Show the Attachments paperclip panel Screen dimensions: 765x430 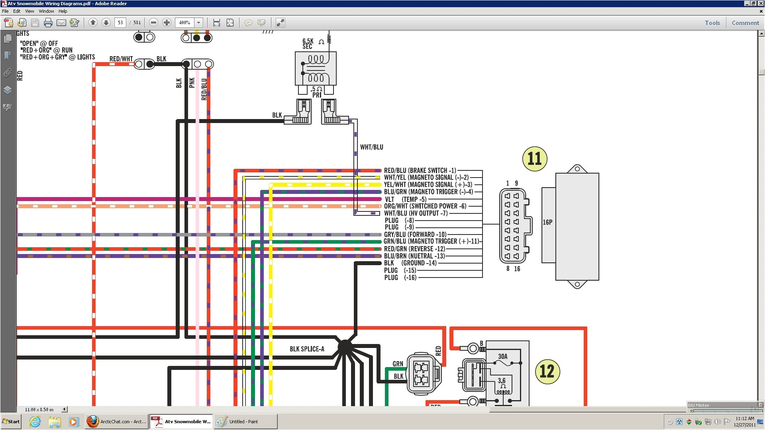[8, 73]
